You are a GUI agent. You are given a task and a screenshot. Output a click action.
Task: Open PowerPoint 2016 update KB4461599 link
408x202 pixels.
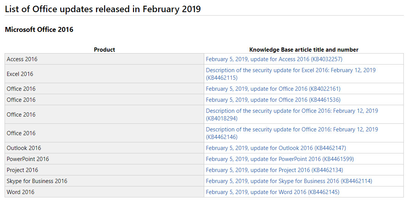coord(280,159)
